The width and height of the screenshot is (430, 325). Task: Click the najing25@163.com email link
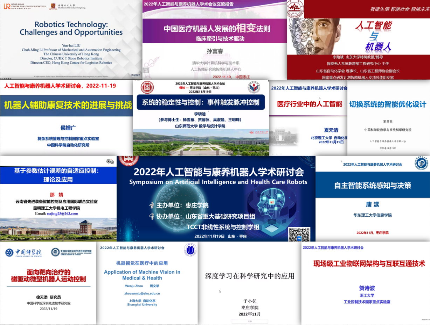(x=56, y=214)
